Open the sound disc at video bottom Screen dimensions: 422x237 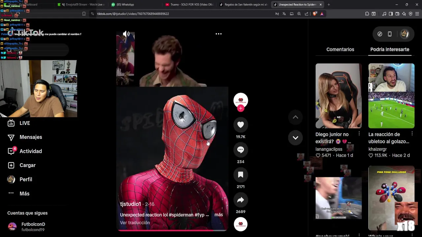(241, 224)
